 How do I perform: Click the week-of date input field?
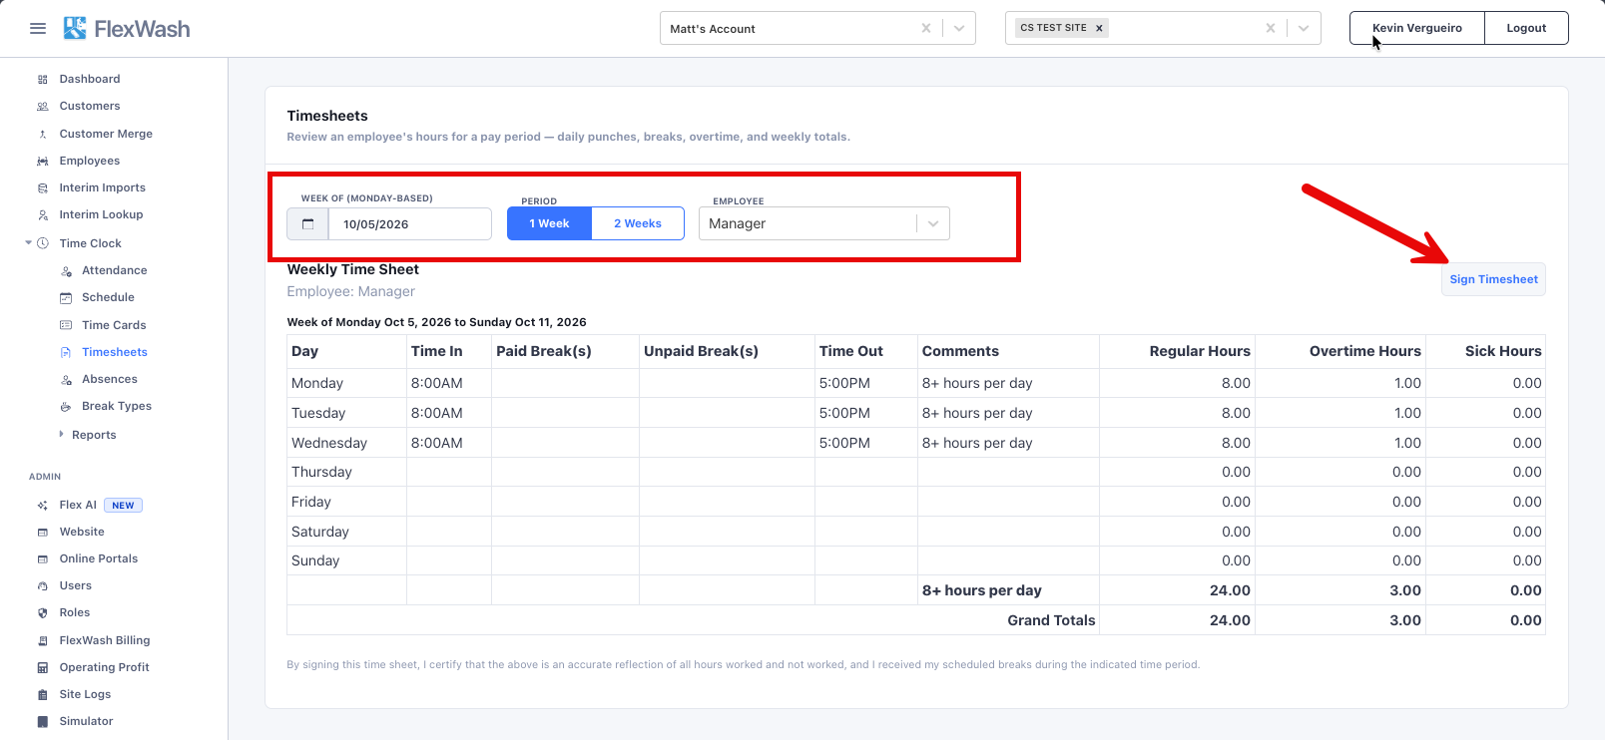(x=409, y=223)
